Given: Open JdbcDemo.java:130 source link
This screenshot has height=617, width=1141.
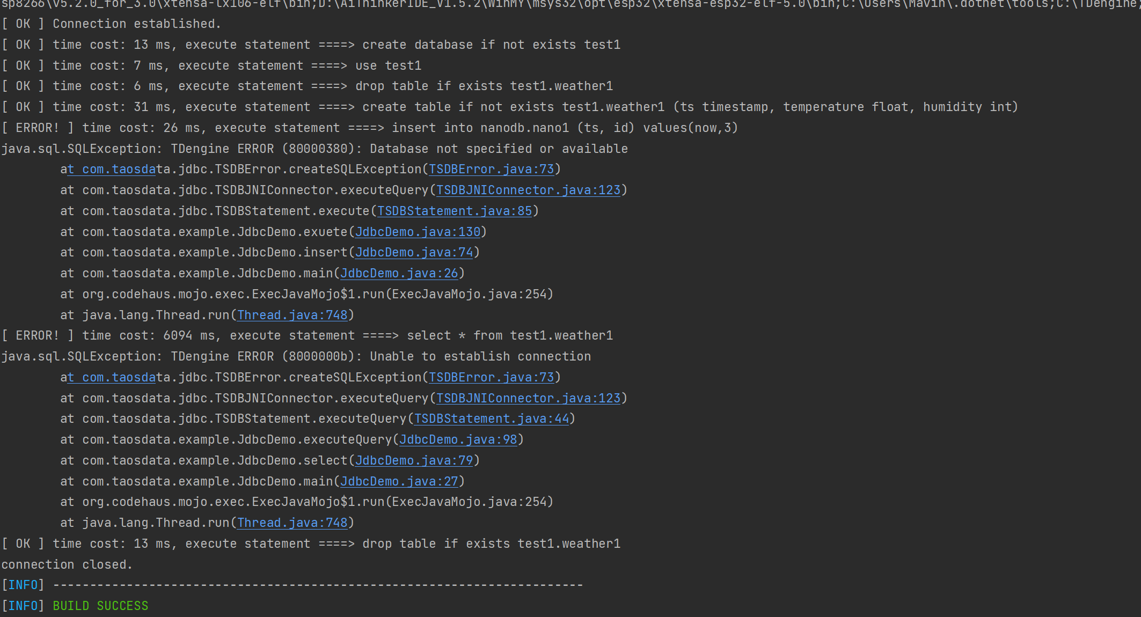Looking at the screenshot, I should point(418,232).
